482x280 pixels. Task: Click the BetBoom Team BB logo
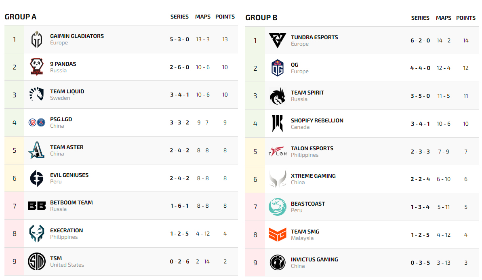click(37, 206)
